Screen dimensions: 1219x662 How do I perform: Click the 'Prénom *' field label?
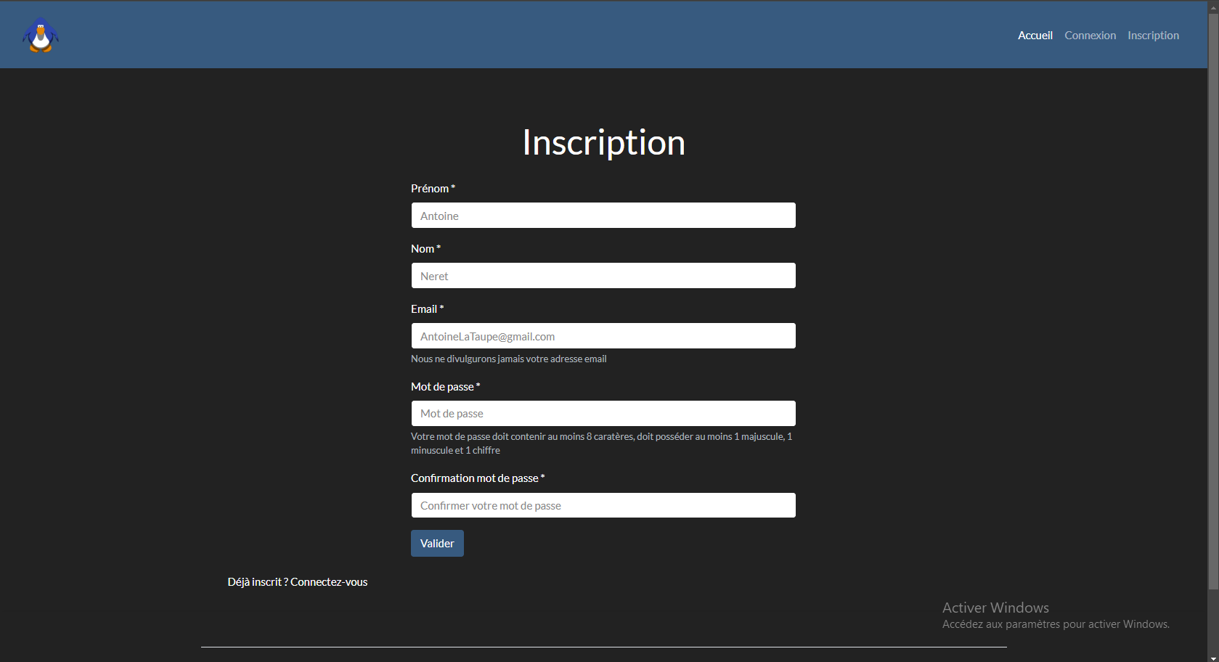(x=433, y=189)
